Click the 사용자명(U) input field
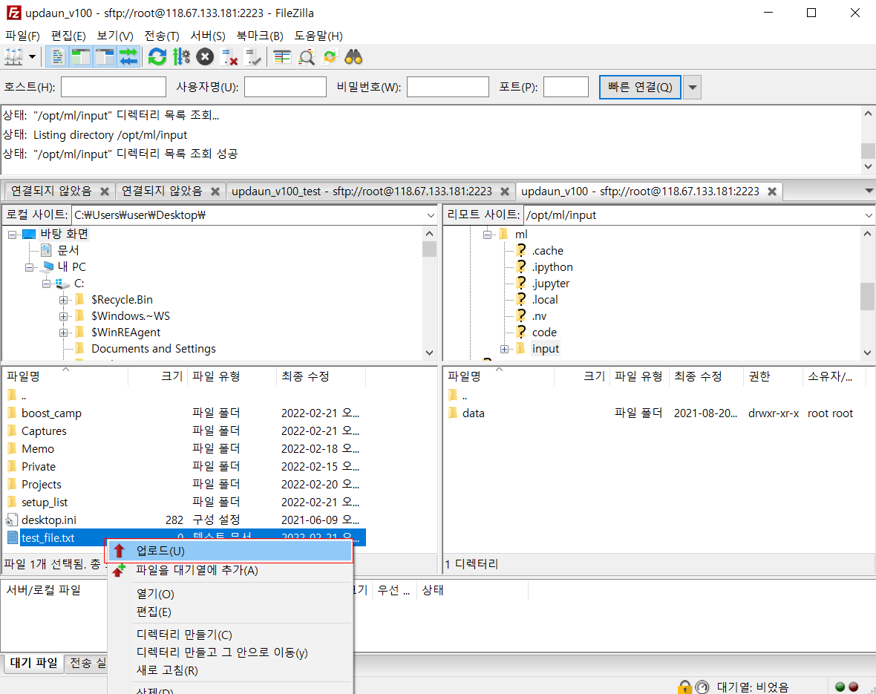This screenshot has width=876, height=694. click(286, 87)
